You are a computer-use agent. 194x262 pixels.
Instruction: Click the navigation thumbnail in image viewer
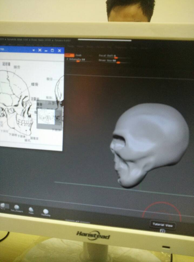tap(46, 116)
